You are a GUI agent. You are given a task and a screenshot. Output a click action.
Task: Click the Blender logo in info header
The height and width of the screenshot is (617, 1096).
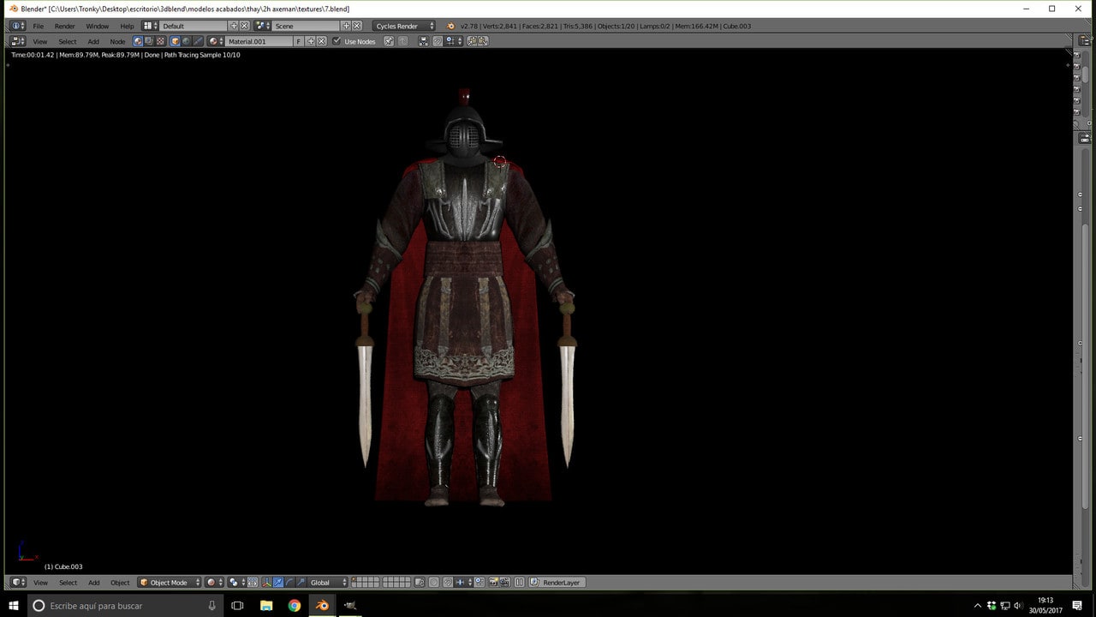click(451, 26)
